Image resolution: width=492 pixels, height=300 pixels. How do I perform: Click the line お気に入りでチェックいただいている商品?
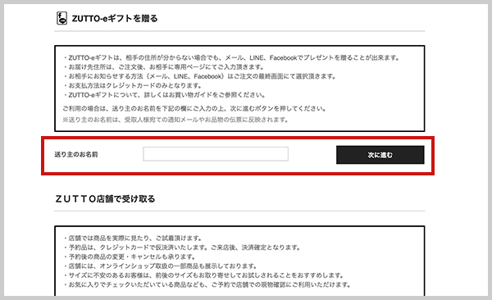point(207,284)
